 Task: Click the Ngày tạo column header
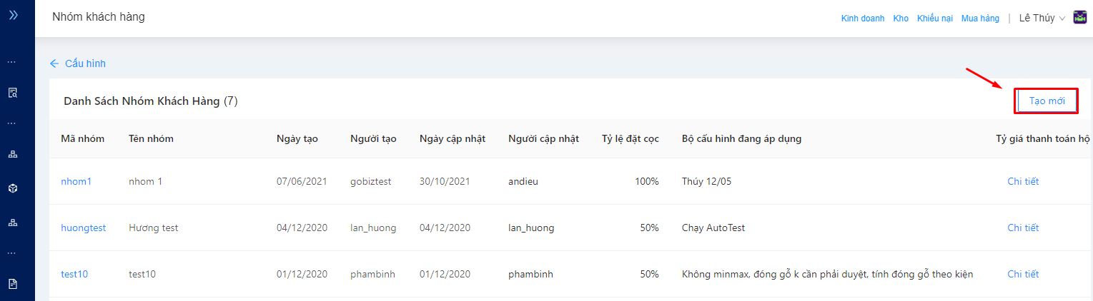pos(297,138)
